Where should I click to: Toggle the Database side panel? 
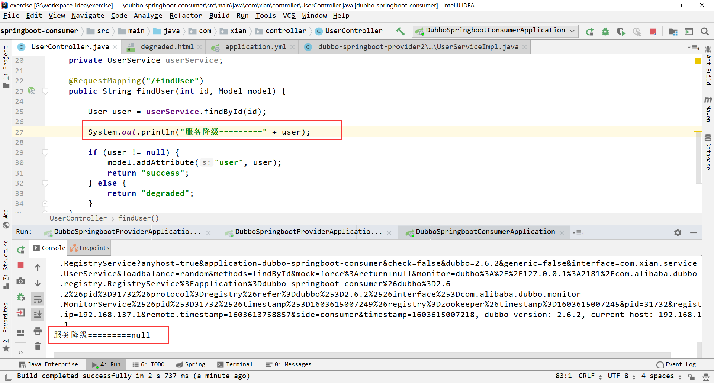point(708,152)
